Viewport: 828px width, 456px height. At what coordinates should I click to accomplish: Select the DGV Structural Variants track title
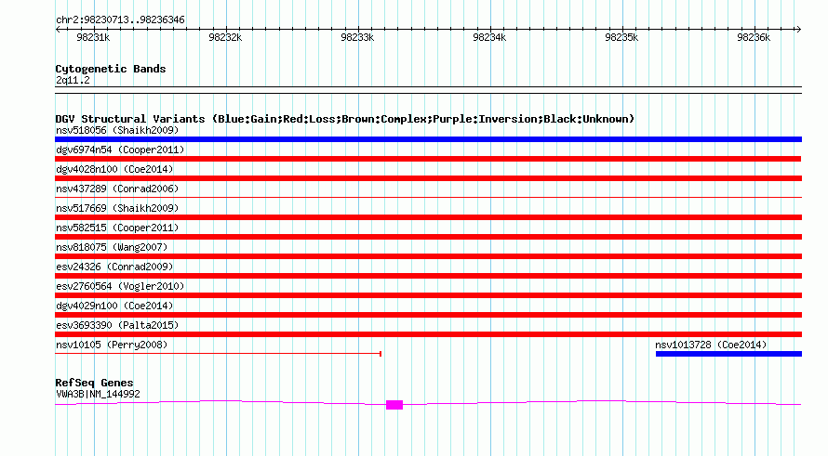tap(345, 119)
